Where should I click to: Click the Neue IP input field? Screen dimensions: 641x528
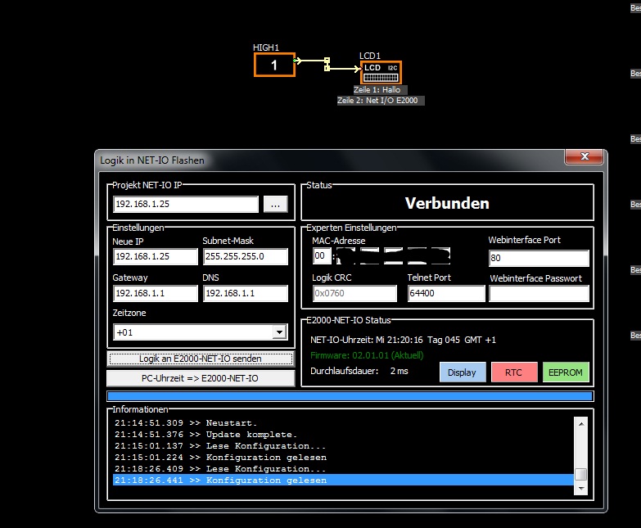[x=155, y=257]
